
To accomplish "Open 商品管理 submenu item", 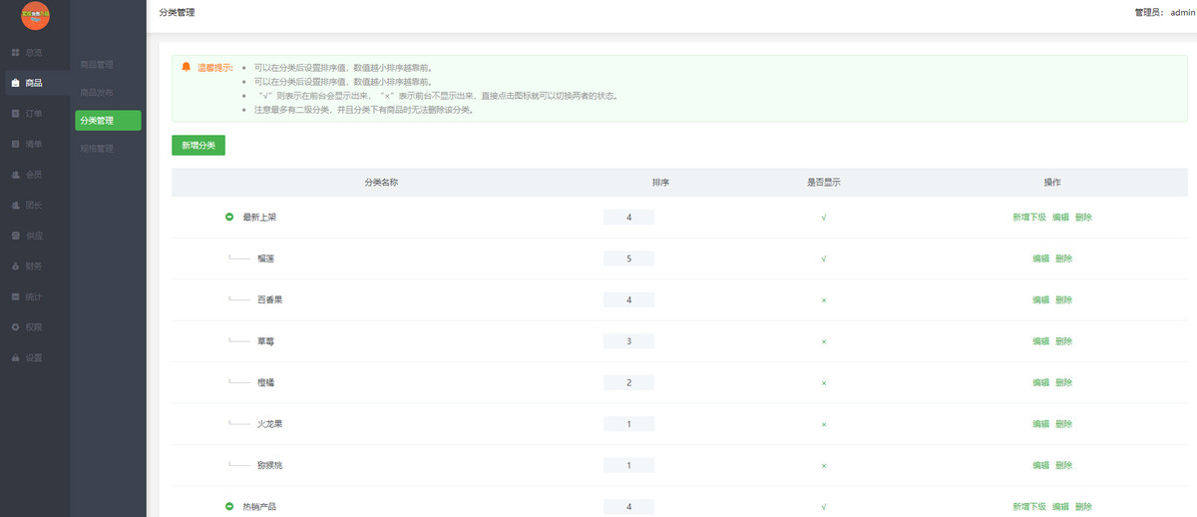I will (97, 65).
